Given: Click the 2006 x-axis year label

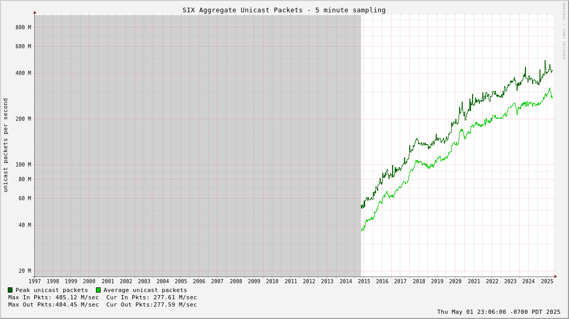Looking at the screenshot, I should 199,281.
